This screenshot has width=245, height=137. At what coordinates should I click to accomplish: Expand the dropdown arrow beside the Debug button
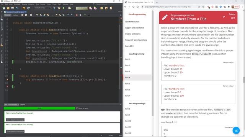[x=72, y=8]
